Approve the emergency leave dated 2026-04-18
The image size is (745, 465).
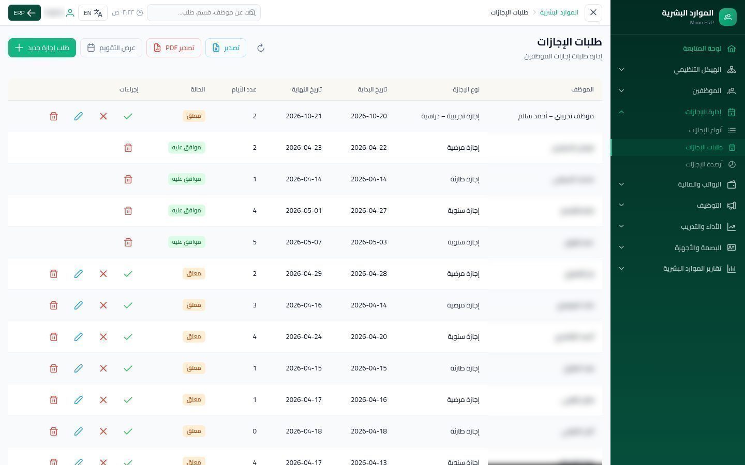click(128, 431)
